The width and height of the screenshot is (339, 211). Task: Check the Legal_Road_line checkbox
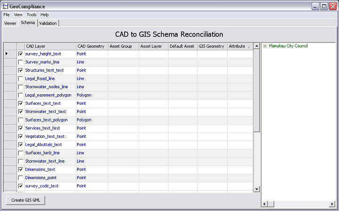point(21,79)
